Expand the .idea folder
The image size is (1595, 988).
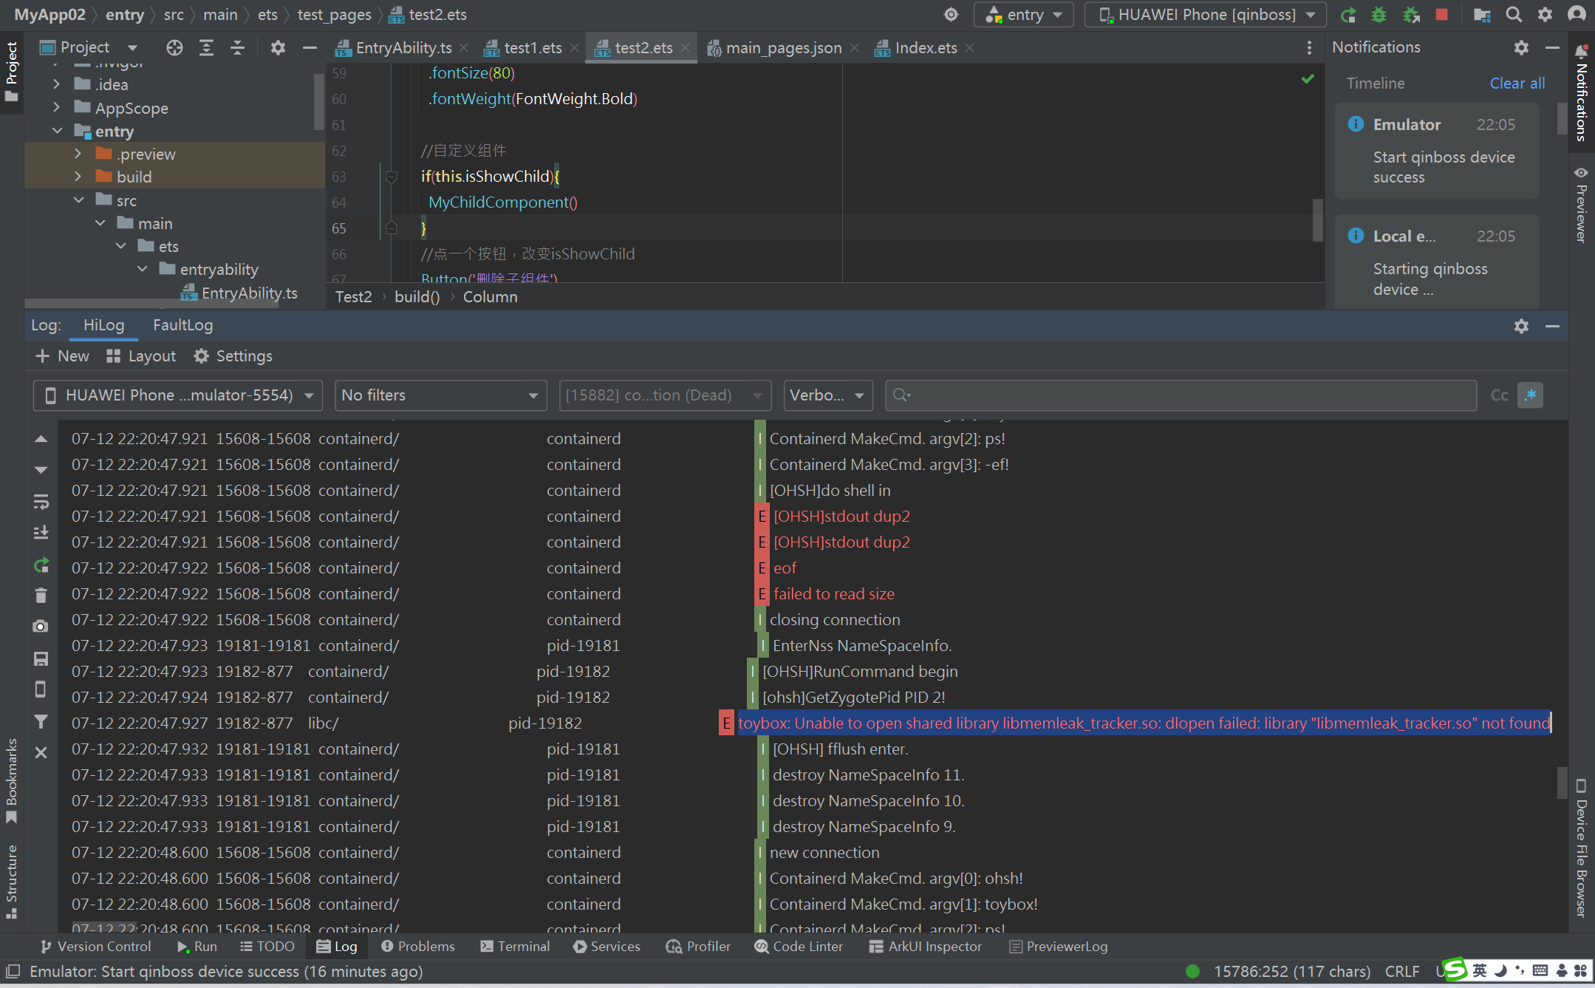point(57,85)
